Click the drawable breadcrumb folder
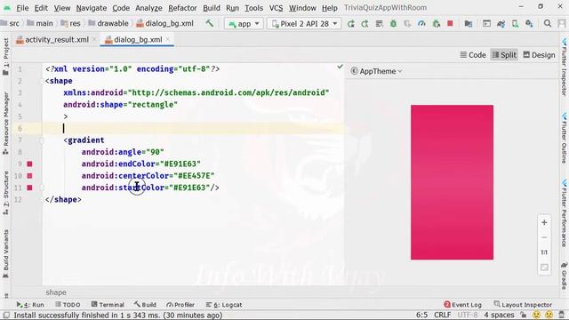Screen dimensions: 569x320 pyautogui.click(x=108, y=24)
